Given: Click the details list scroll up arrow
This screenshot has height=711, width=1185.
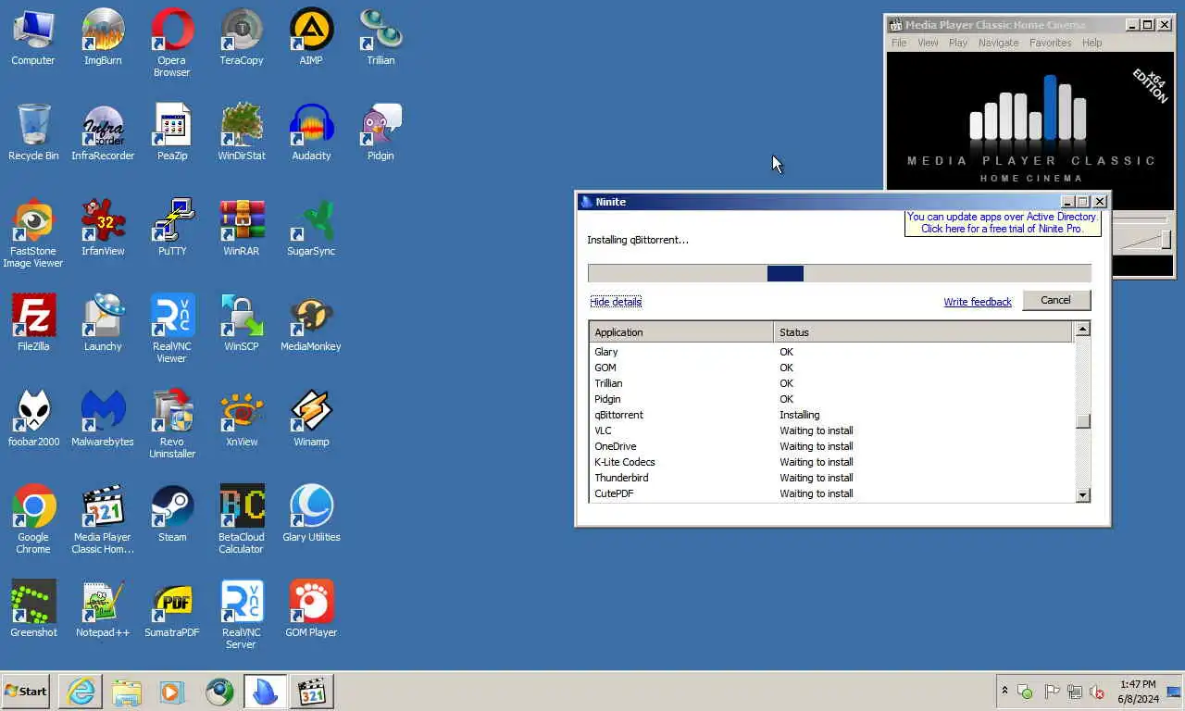Looking at the screenshot, I should (1082, 329).
